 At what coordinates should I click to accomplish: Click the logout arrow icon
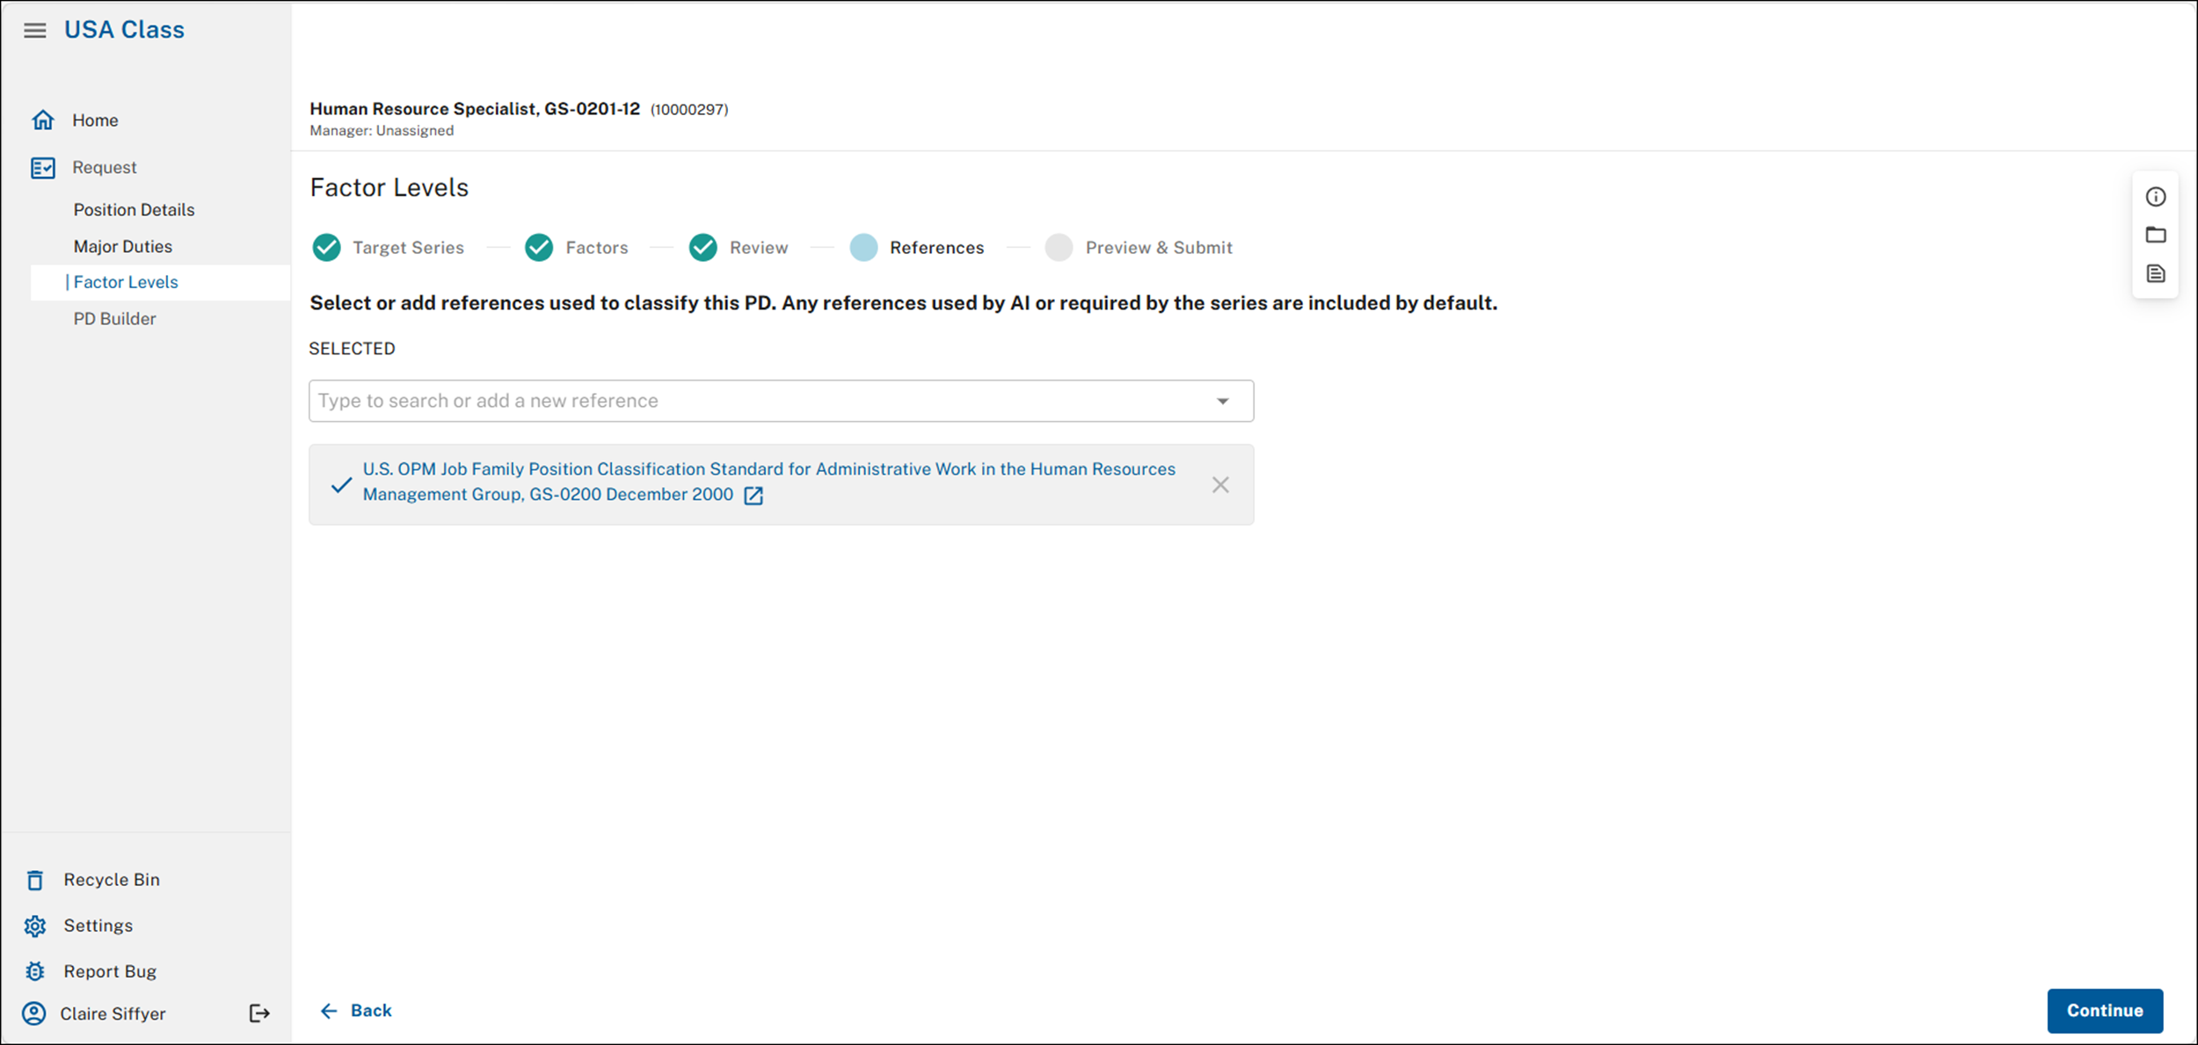coord(259,1013)
